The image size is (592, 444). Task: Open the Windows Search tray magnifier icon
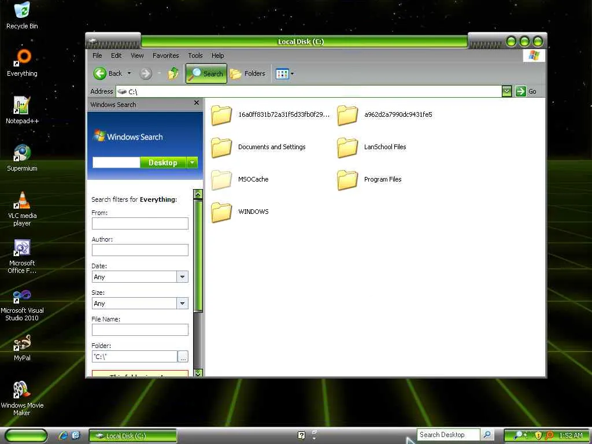(x=519, y=435)
